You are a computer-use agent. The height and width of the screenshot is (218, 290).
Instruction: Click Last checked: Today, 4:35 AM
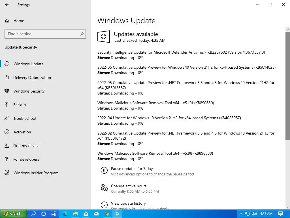[140, 40]
